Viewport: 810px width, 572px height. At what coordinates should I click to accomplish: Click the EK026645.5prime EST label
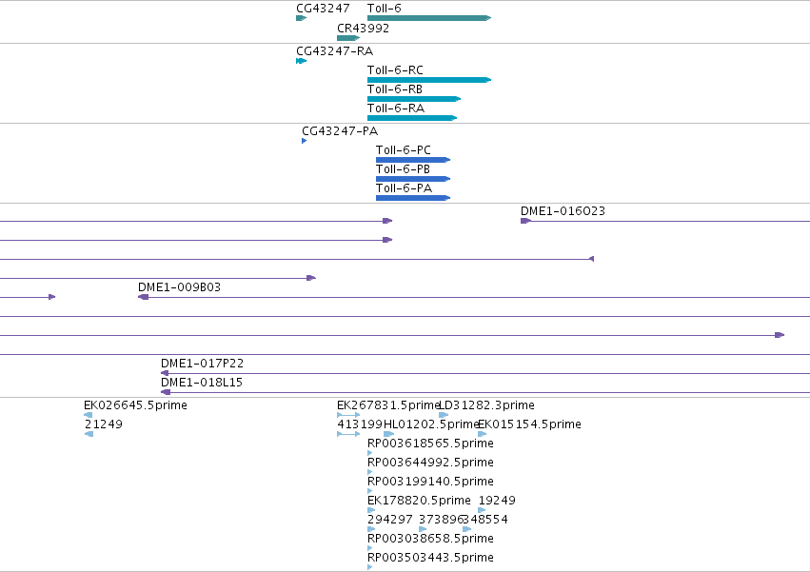point(135,405)
